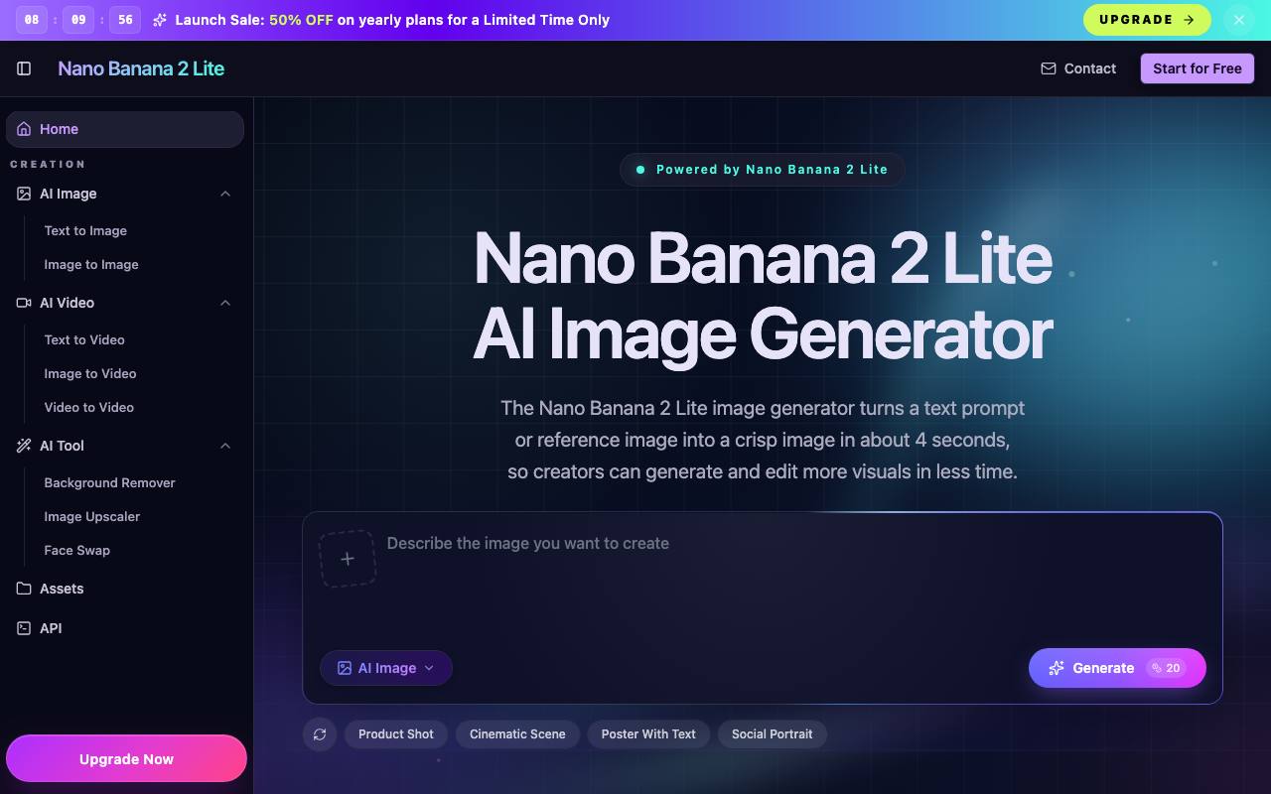Viewport: 1271px width, 794px height.
Task: Select the Product Shot suggestion
Action: pos(396,734)
